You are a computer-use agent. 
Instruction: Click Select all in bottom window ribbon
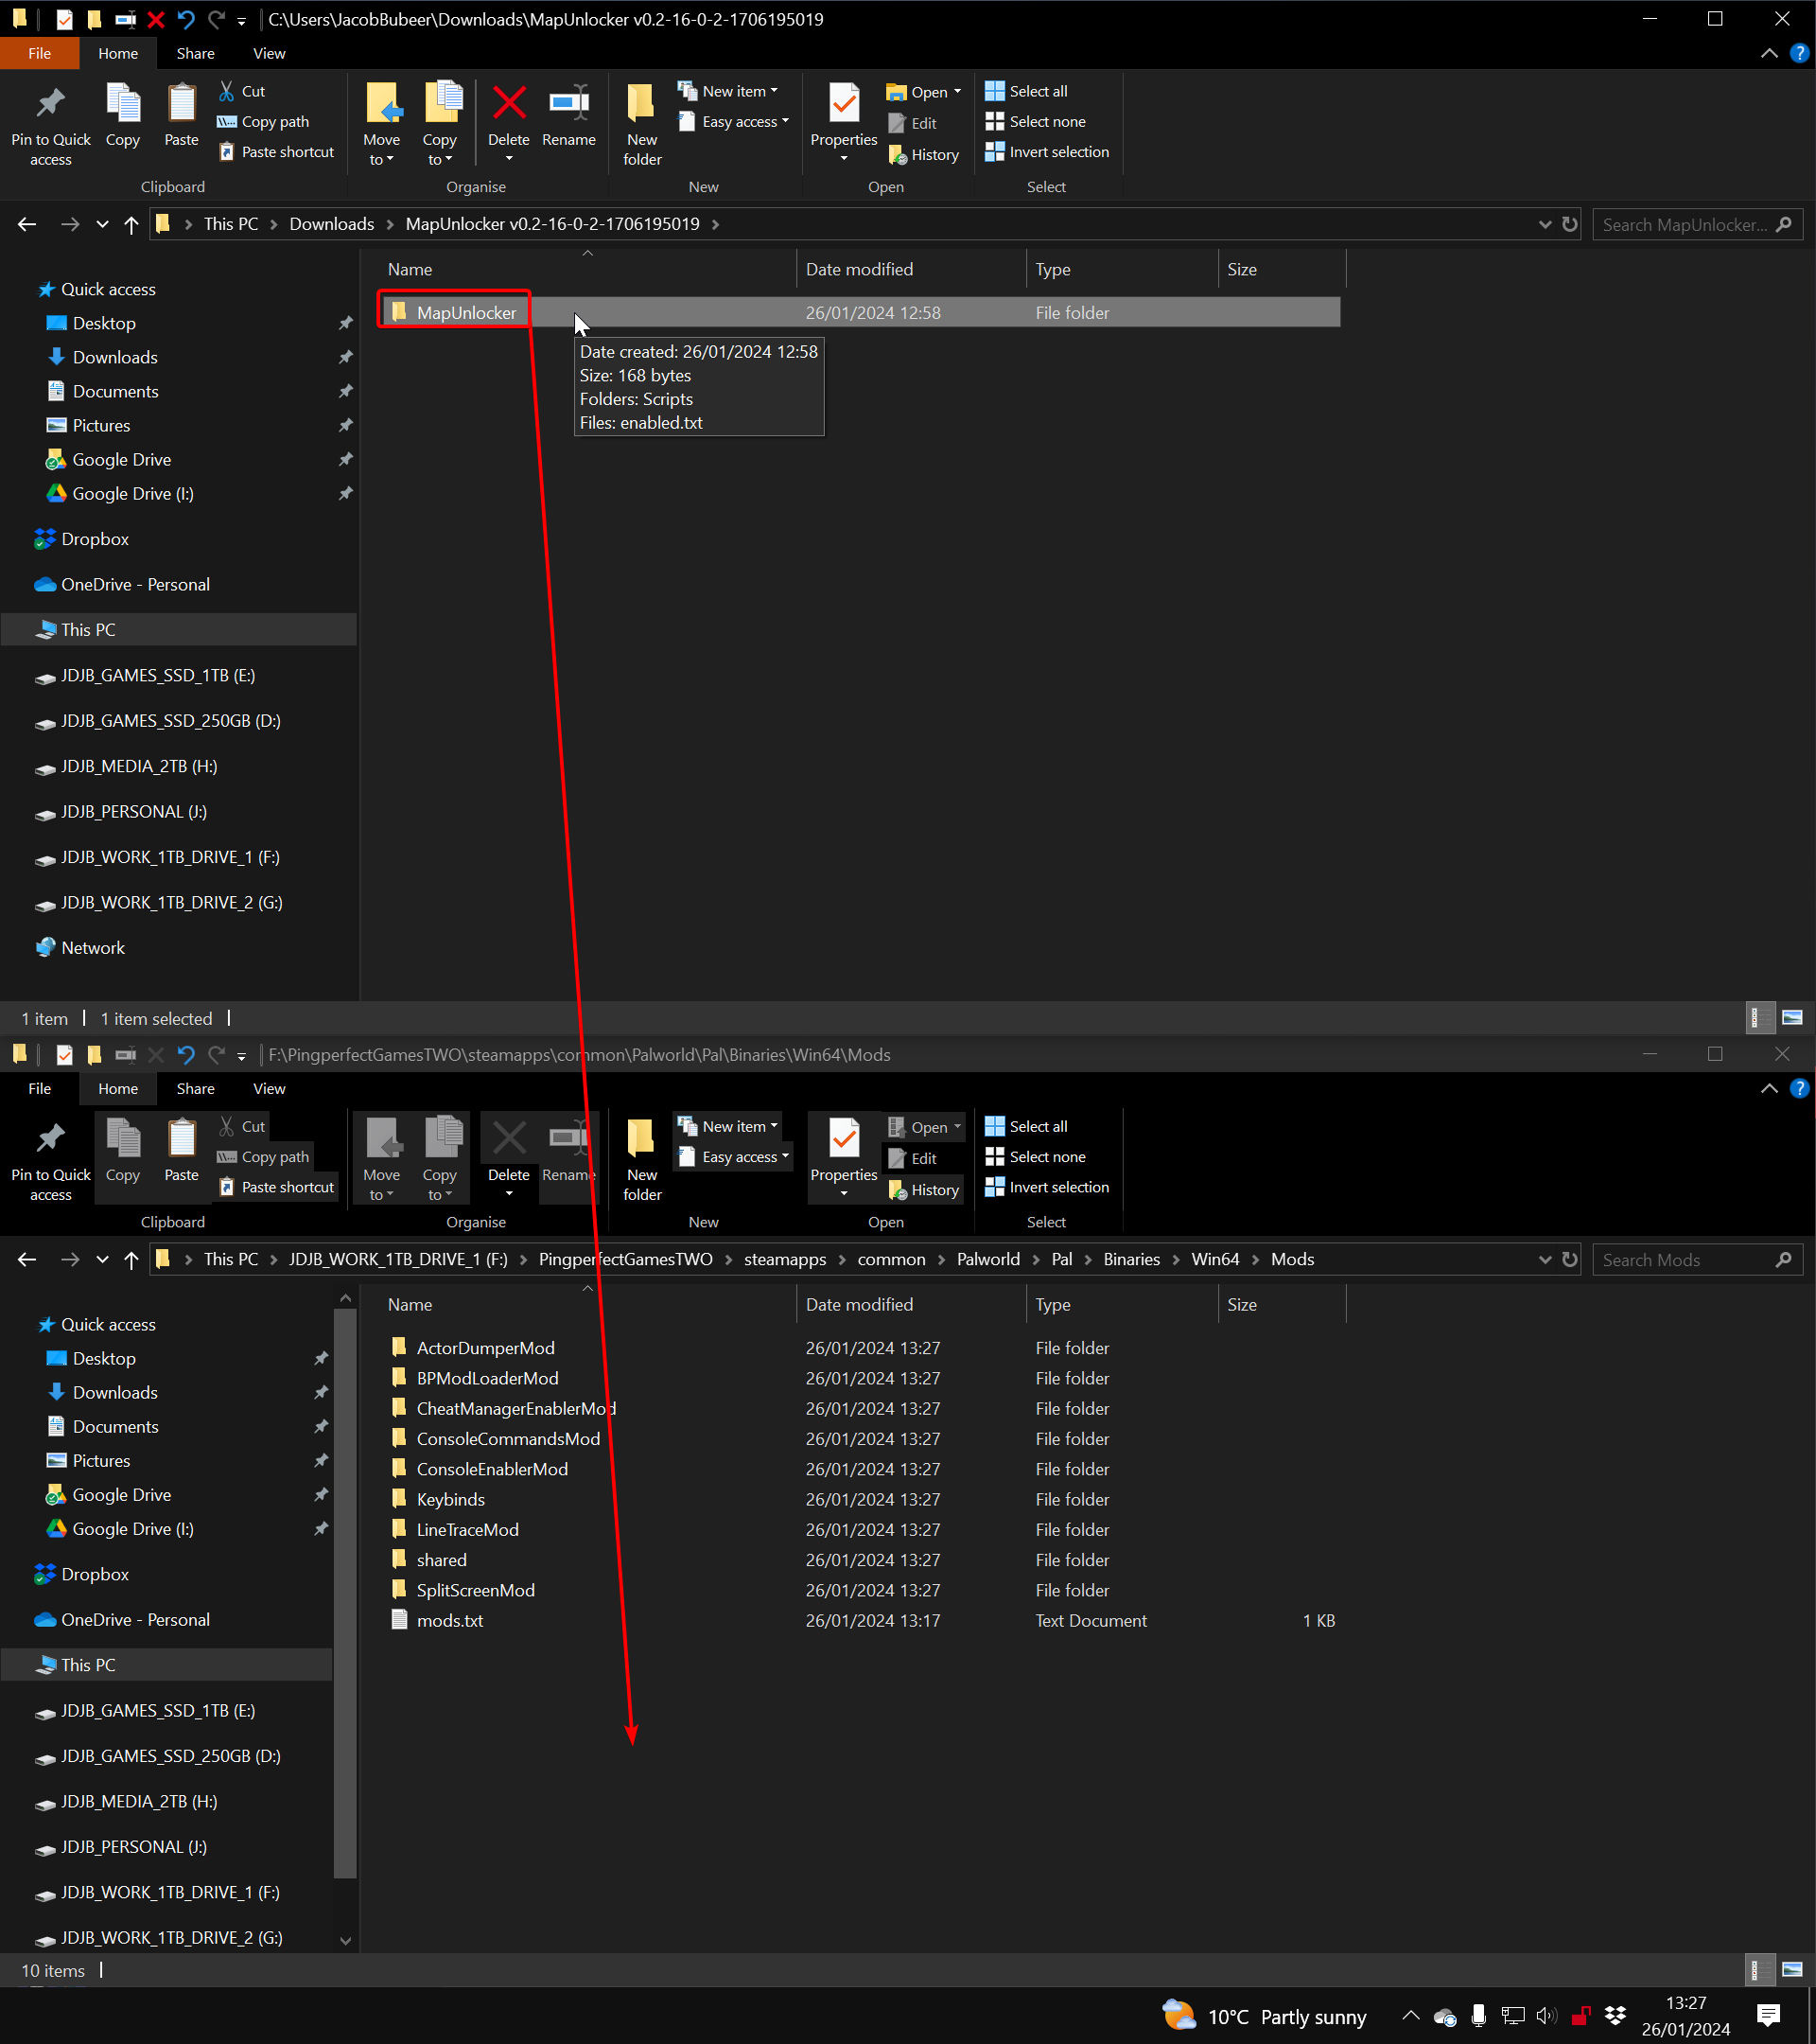(1027, 1126)
